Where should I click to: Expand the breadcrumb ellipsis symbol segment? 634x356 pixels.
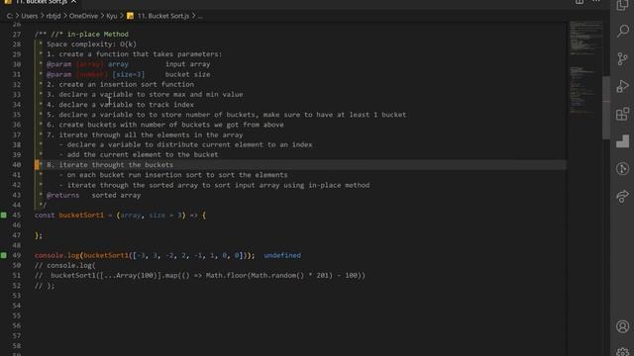(x=200, y=16)
